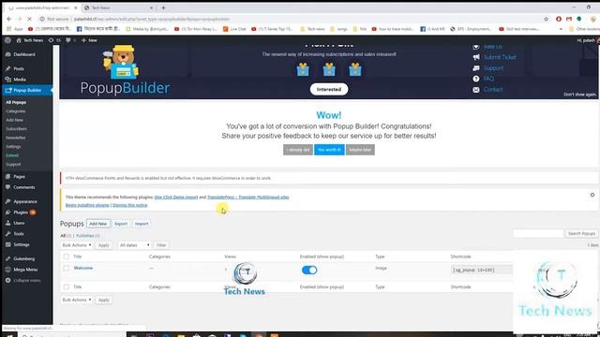Open the All dates dropdown
This screenshot has height=337, width=600.
[x=134, y=245]
